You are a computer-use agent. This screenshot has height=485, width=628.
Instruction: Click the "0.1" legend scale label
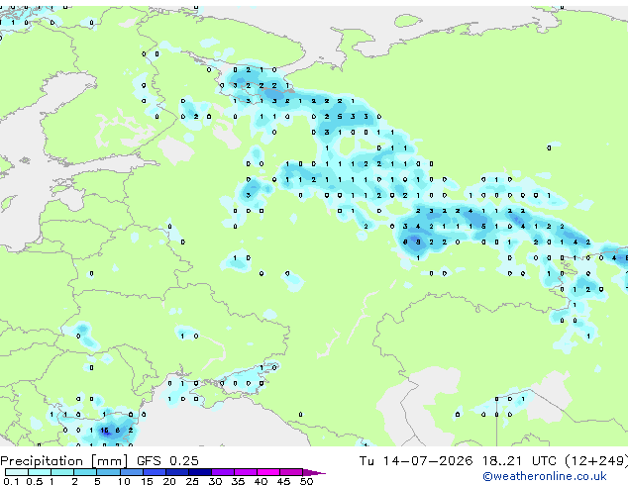click(12, 481)
